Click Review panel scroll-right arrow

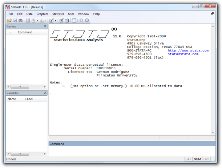pyautogui.click(x=45, y=87)
